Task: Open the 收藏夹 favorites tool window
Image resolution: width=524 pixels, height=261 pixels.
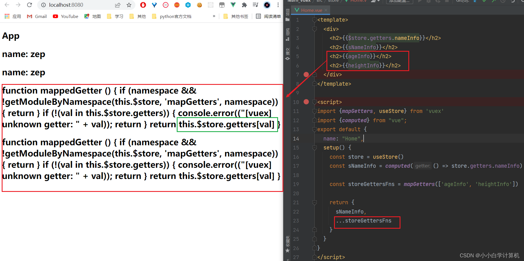Action: click(x=287, y=244)
